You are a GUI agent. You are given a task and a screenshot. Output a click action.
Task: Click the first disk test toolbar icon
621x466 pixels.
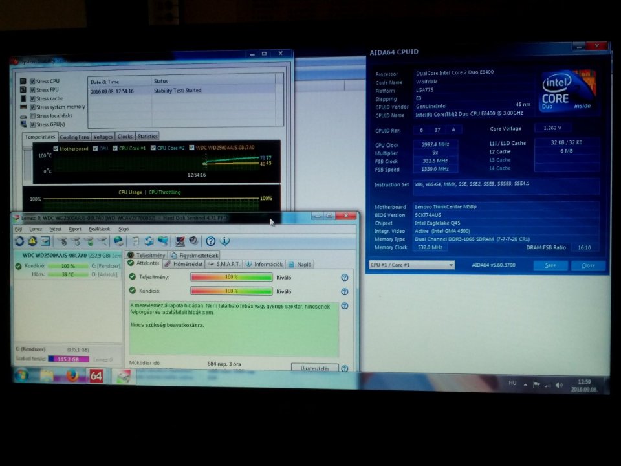click(62, 241)
